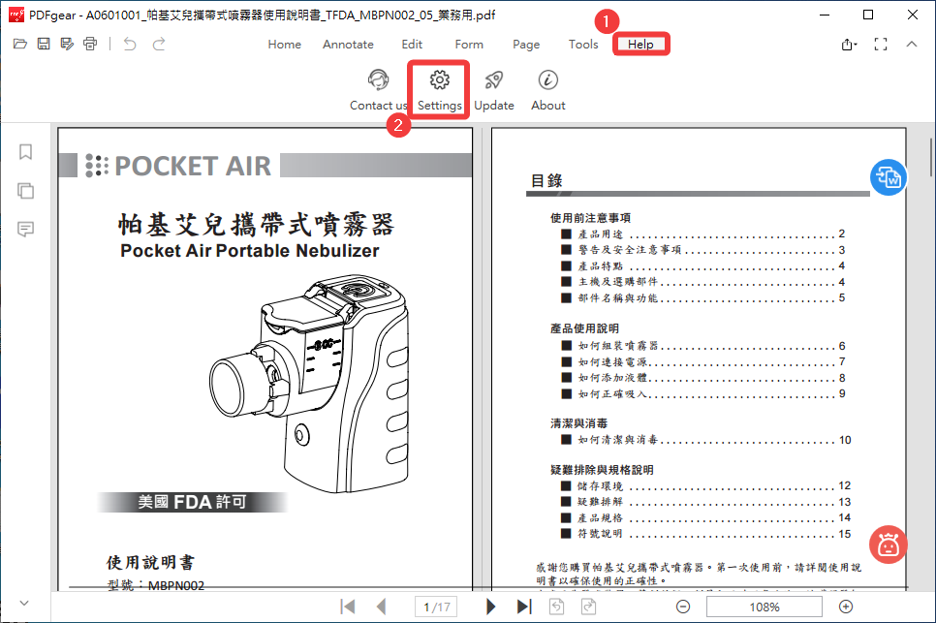This screenshot has height=623, width=936.
Task: Click the 疑難排解 contents entry
Action: (706, 502)
